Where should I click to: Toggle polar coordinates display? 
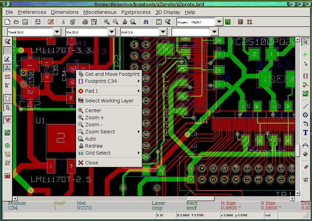tap(7, 59)
